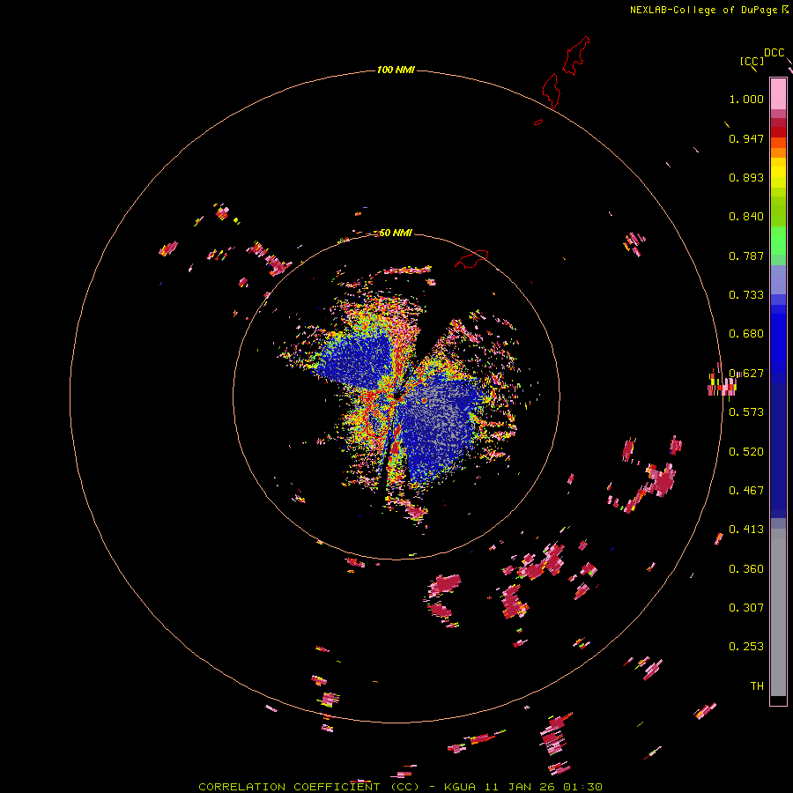Select the 0.360 scale label
The image size is (793, 793).
coord(746,569)
